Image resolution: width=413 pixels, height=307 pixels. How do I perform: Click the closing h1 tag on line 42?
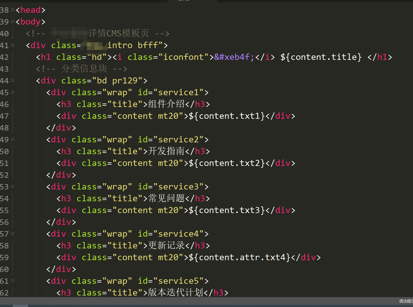click(x=380, y=57)
